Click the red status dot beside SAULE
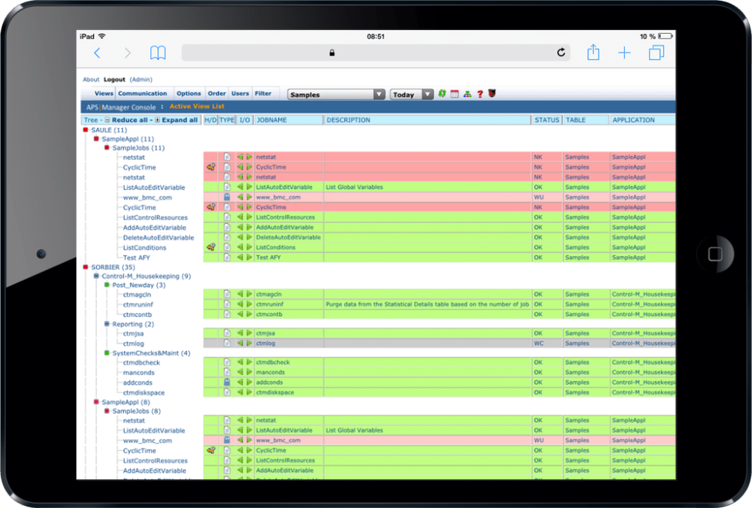 coord(85,129)
